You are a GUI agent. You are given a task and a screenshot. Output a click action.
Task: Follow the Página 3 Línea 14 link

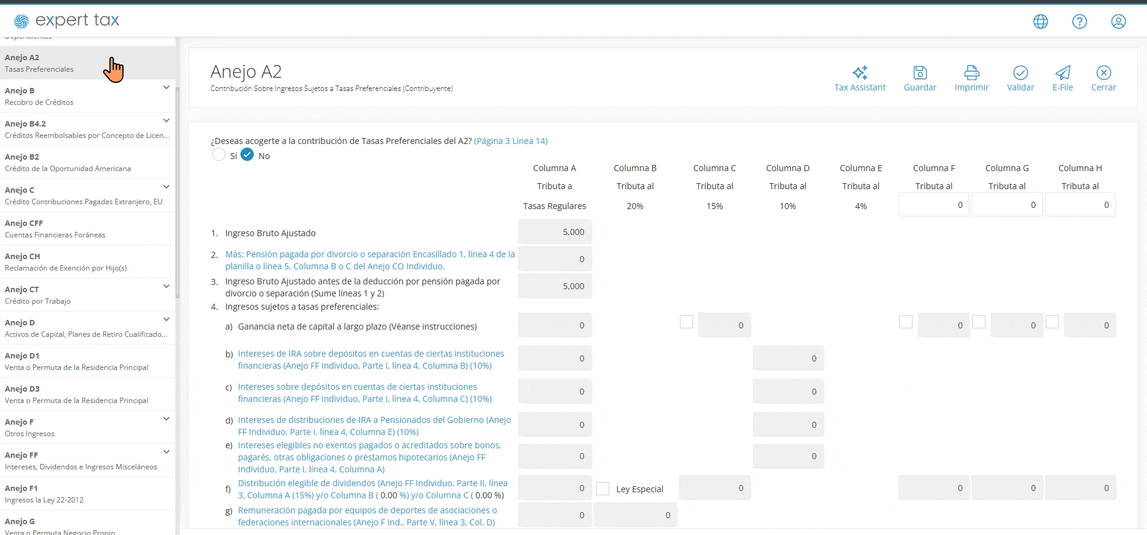(511, 141)
